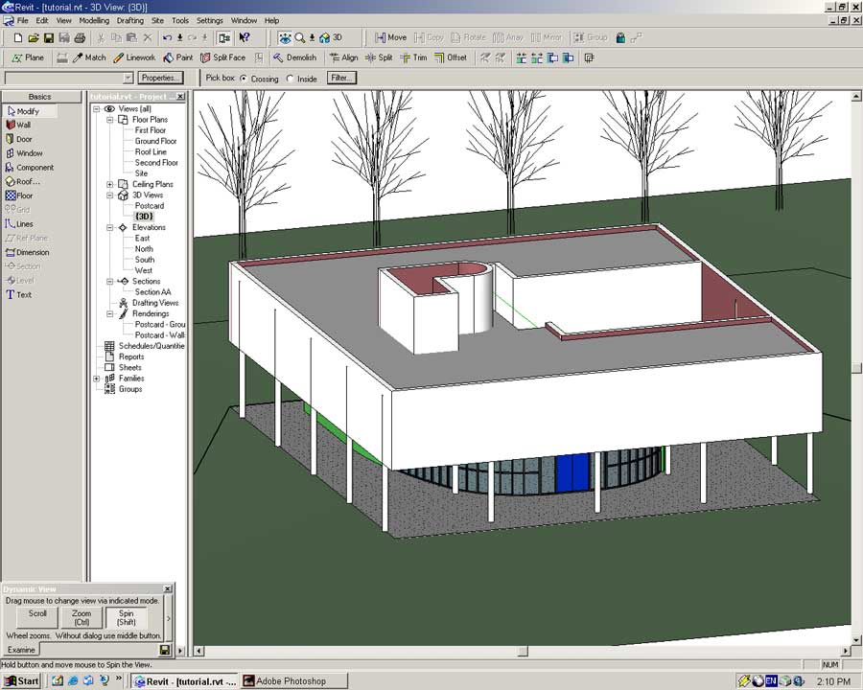Click the New file icon

18,38
